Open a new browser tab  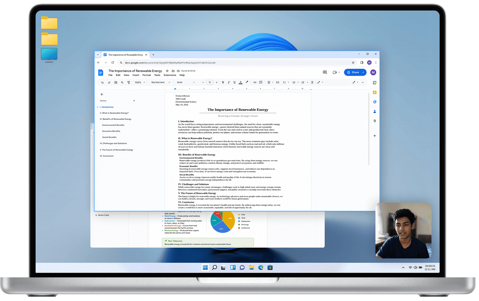click(153, 55)
